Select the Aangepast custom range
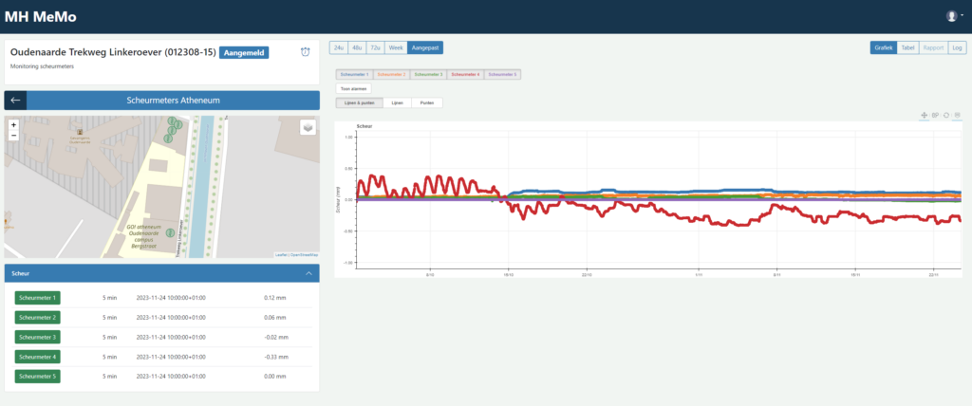972x406 pixels. 425,47
